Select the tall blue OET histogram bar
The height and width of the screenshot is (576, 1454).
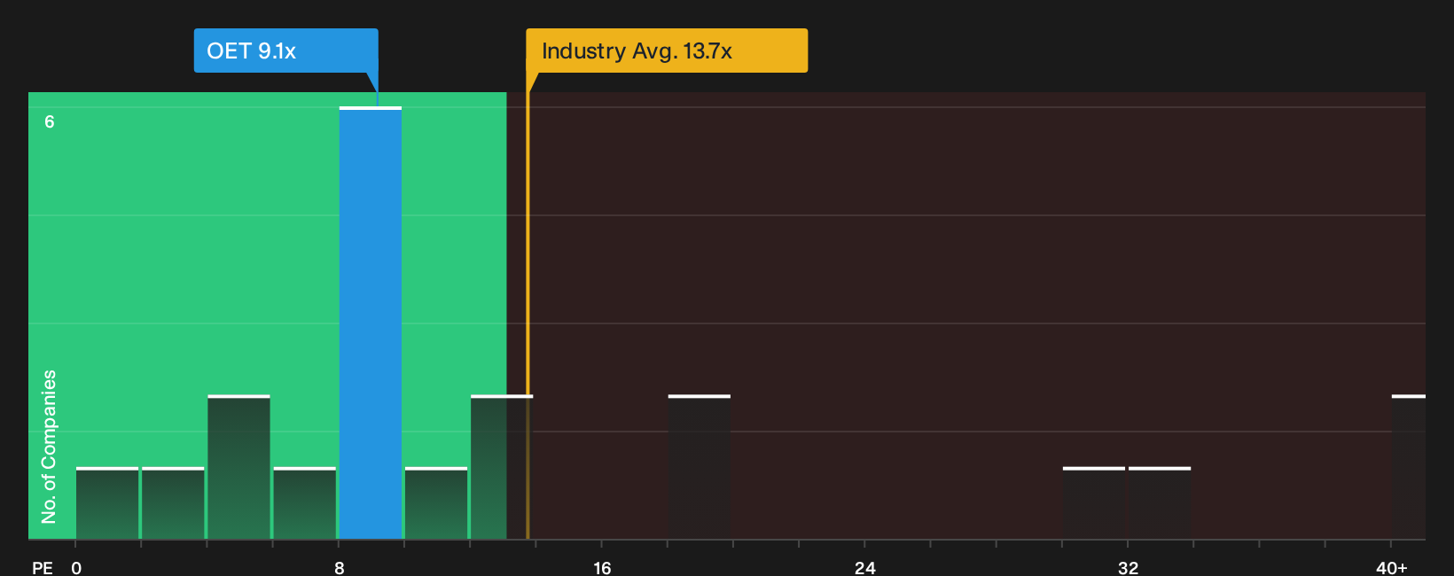click(x=371, y=323)
